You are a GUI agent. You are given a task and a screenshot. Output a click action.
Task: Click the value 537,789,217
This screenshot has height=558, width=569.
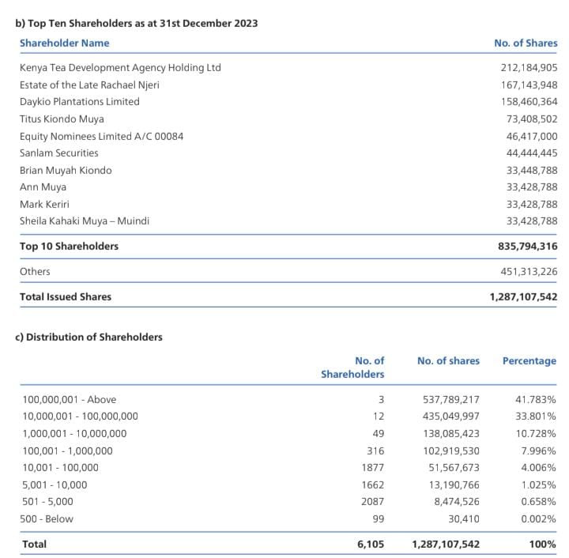(450, 400)
